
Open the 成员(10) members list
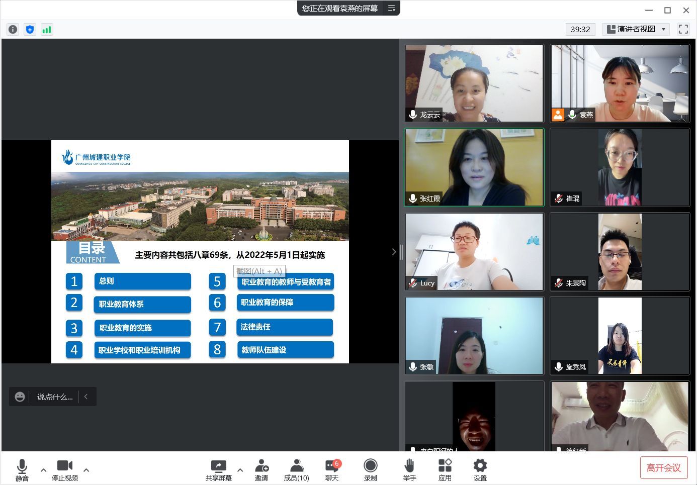(x=296, y=470)
